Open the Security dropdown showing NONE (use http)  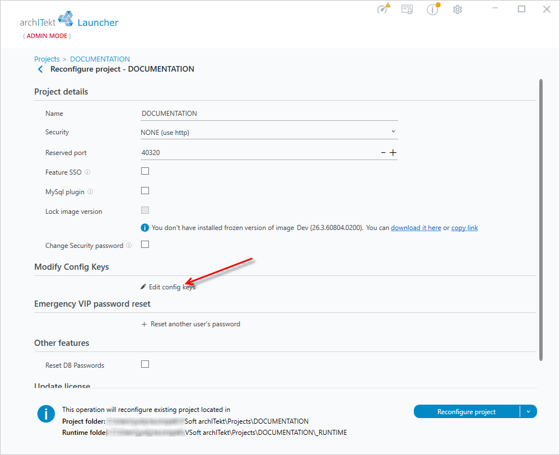[269, 133]
